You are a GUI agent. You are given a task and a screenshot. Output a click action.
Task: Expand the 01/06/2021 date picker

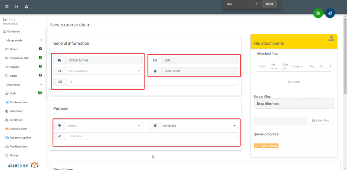coord(234,126)
